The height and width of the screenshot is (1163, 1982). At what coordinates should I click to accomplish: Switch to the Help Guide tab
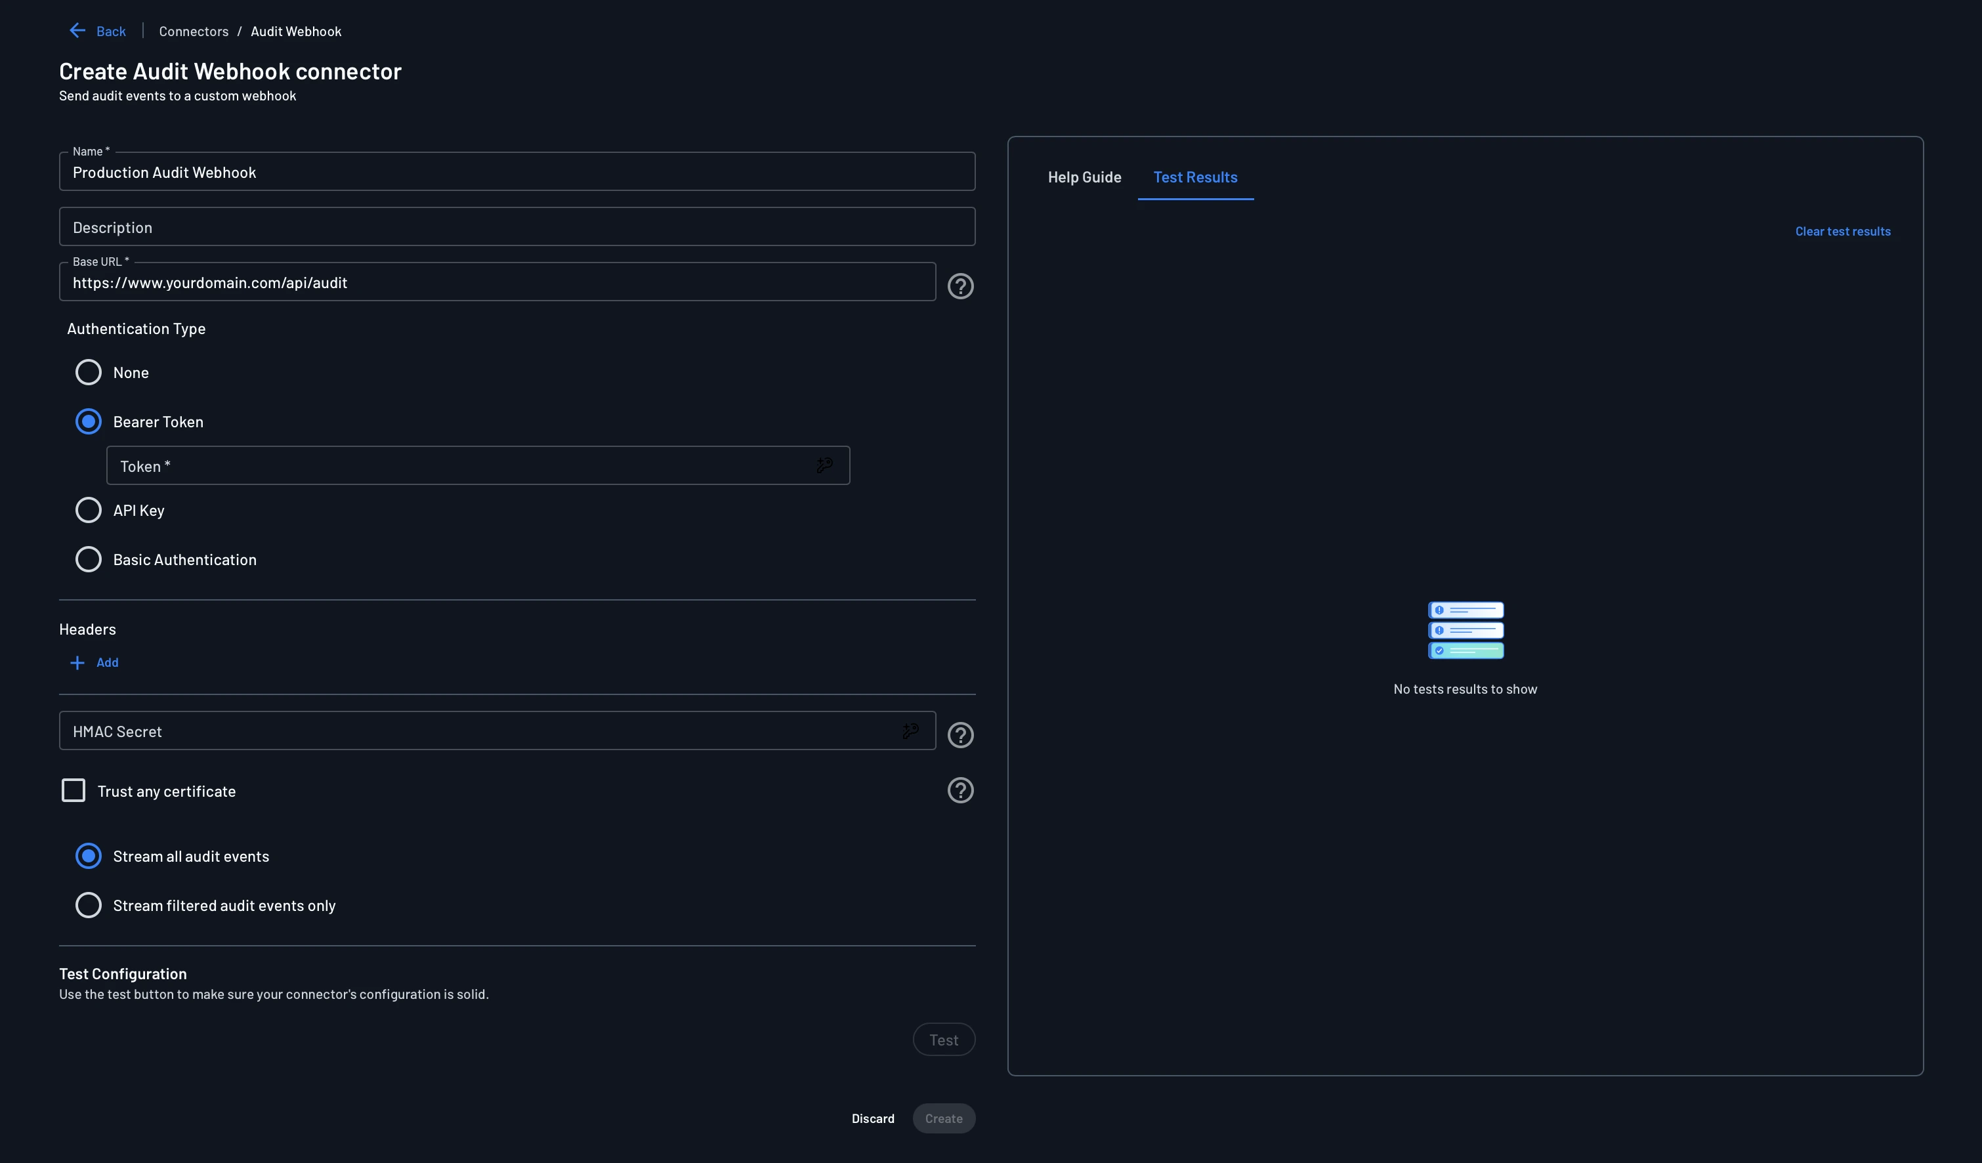1084,177
